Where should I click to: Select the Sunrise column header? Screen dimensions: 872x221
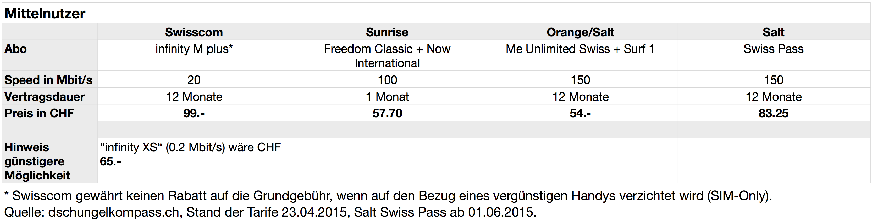click(387, 32)
